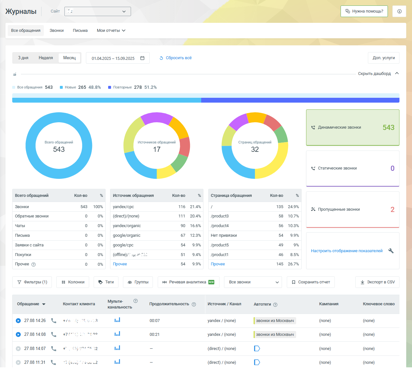Click the phone icon in the 27.08 14:26 row

54,321
